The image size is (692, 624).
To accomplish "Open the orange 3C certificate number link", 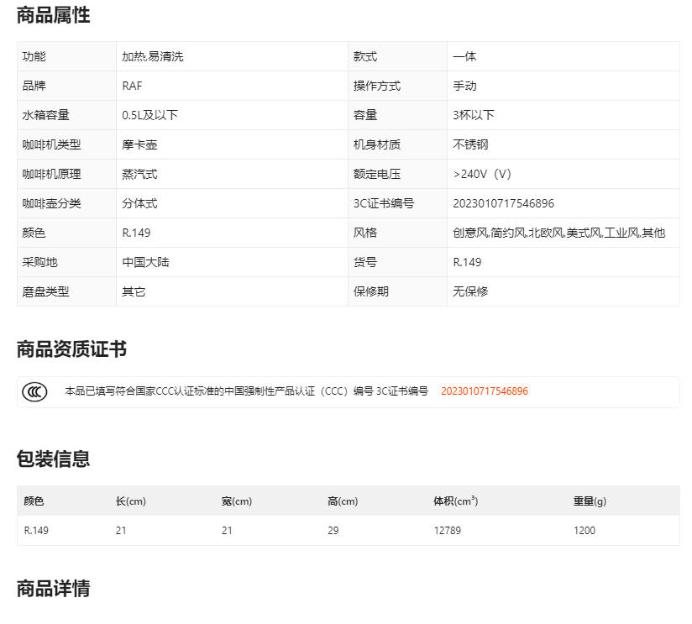I will (x=484, y=391).
